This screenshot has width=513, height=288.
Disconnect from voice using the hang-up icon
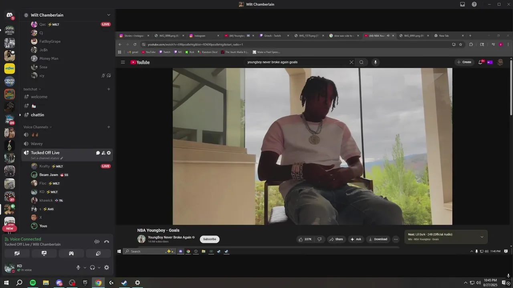point(107,242)
